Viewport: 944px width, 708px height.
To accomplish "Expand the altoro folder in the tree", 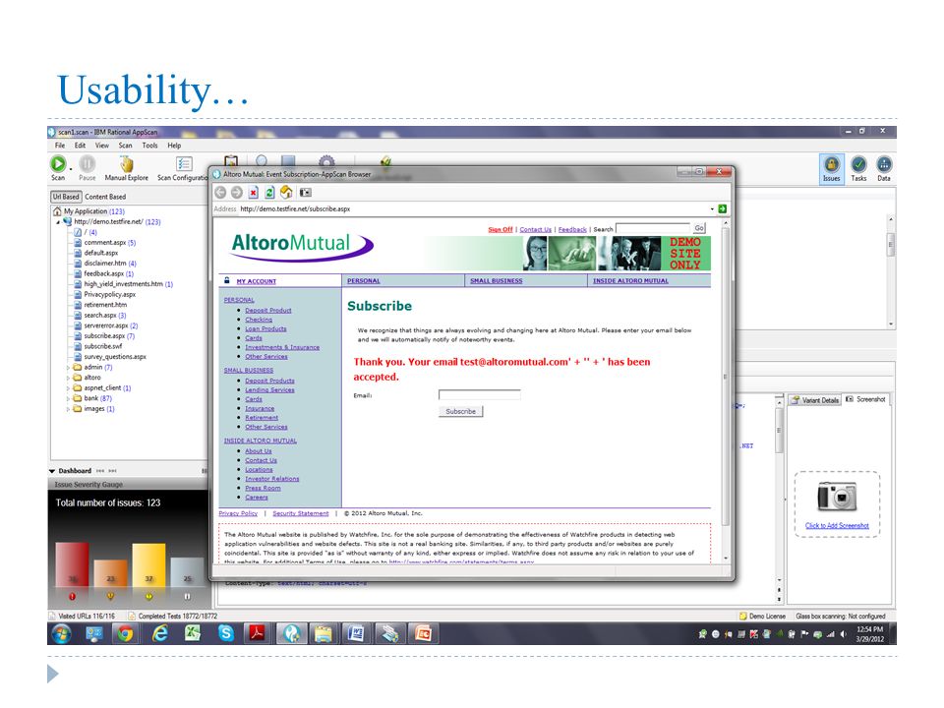I will [x=68, y=378].
